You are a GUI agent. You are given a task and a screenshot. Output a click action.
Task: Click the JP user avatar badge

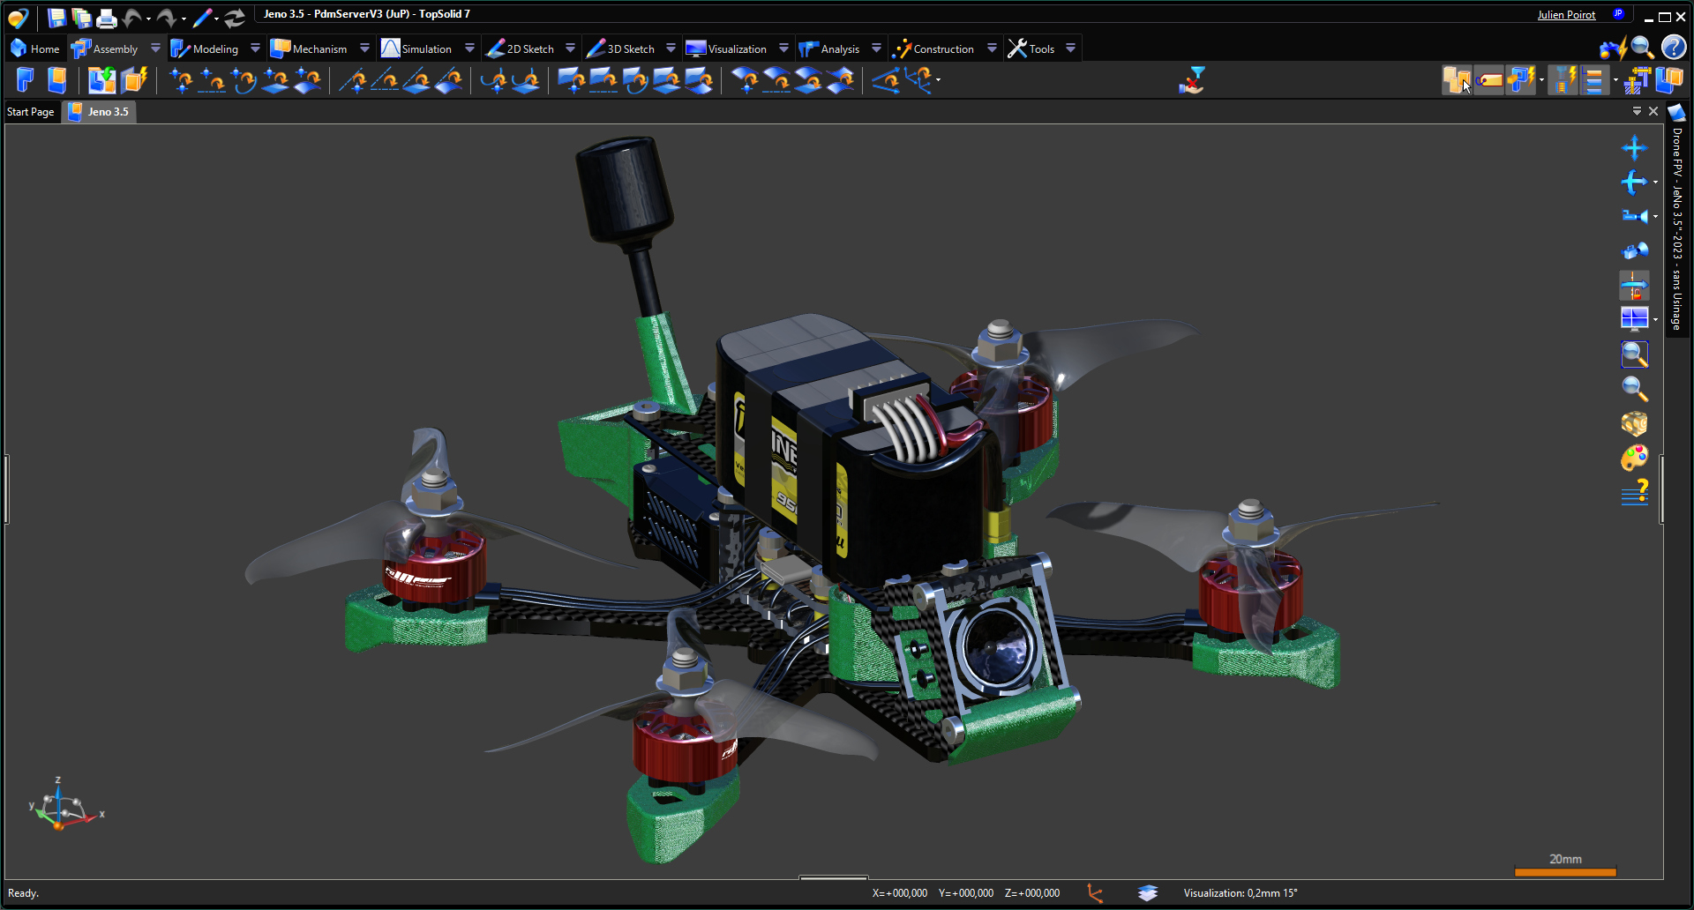click(1618, 14)
